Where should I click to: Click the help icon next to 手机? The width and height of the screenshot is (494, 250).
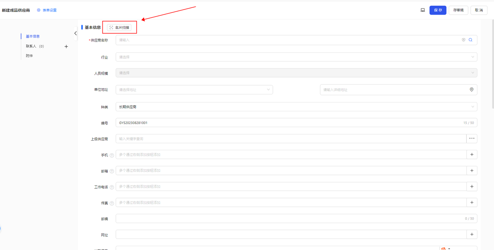click(112, 155)
